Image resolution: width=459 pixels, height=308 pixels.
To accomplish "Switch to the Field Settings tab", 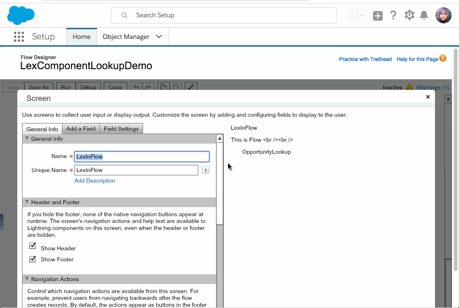I will click(x=121, y=129).
